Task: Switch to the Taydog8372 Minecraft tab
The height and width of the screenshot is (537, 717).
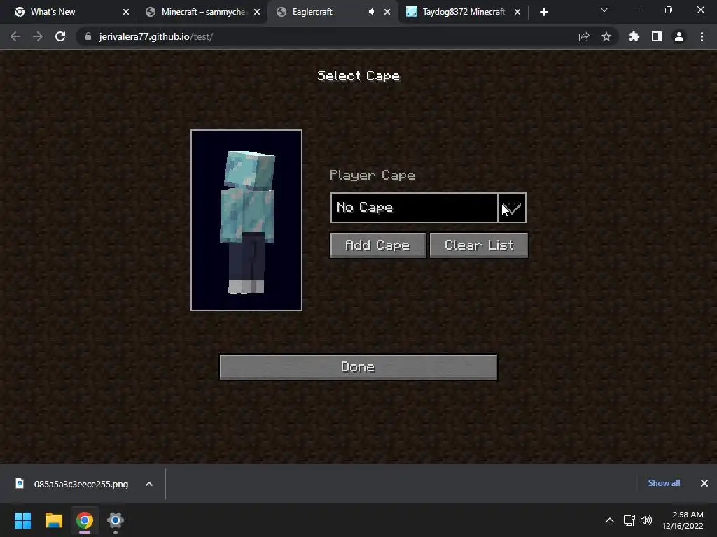Action: click(x=464, y=12)
